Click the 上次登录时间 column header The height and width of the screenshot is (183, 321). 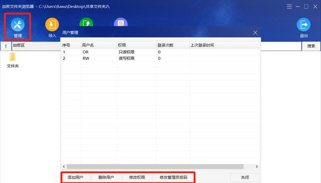click(225, 45)
